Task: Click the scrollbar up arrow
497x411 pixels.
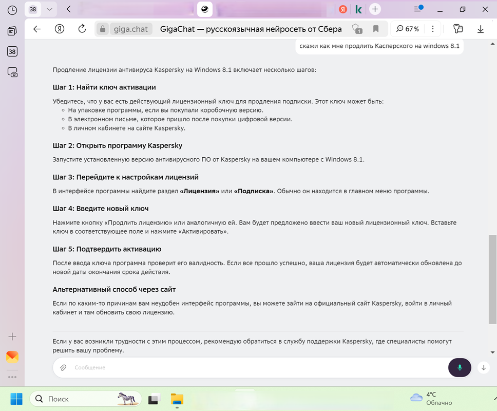Action: [x=492, y=44]
